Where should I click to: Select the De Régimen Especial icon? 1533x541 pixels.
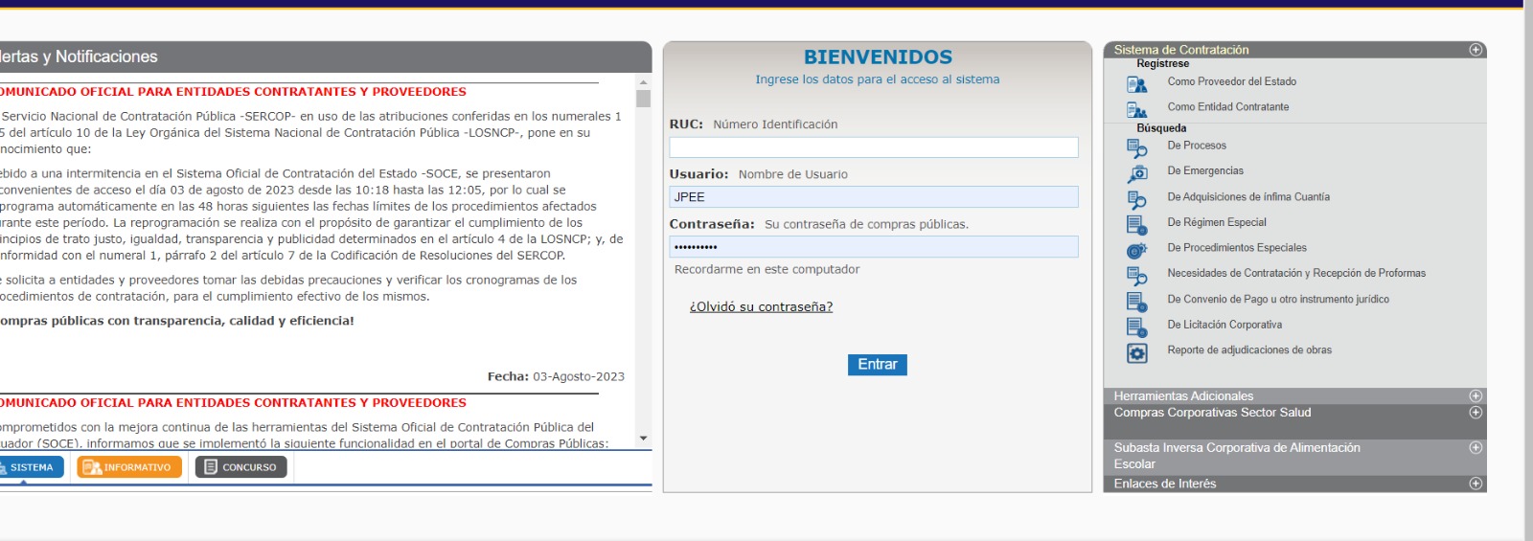tap(1136, 225)
